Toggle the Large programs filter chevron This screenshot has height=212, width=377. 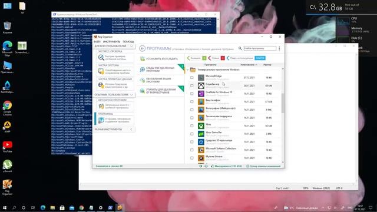(x=188, y=58)
